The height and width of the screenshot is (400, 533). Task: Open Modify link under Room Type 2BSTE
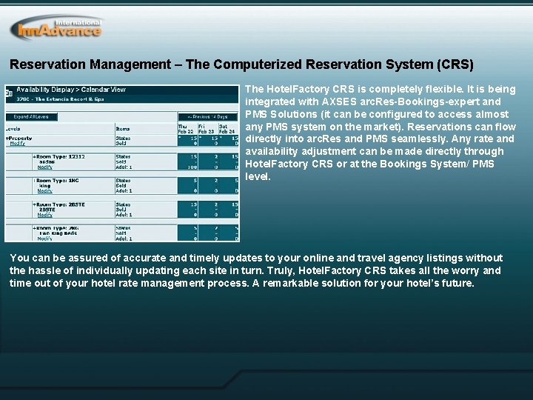[45, 215]
